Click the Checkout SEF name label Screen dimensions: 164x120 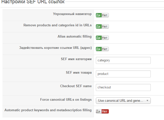[76, 86]
